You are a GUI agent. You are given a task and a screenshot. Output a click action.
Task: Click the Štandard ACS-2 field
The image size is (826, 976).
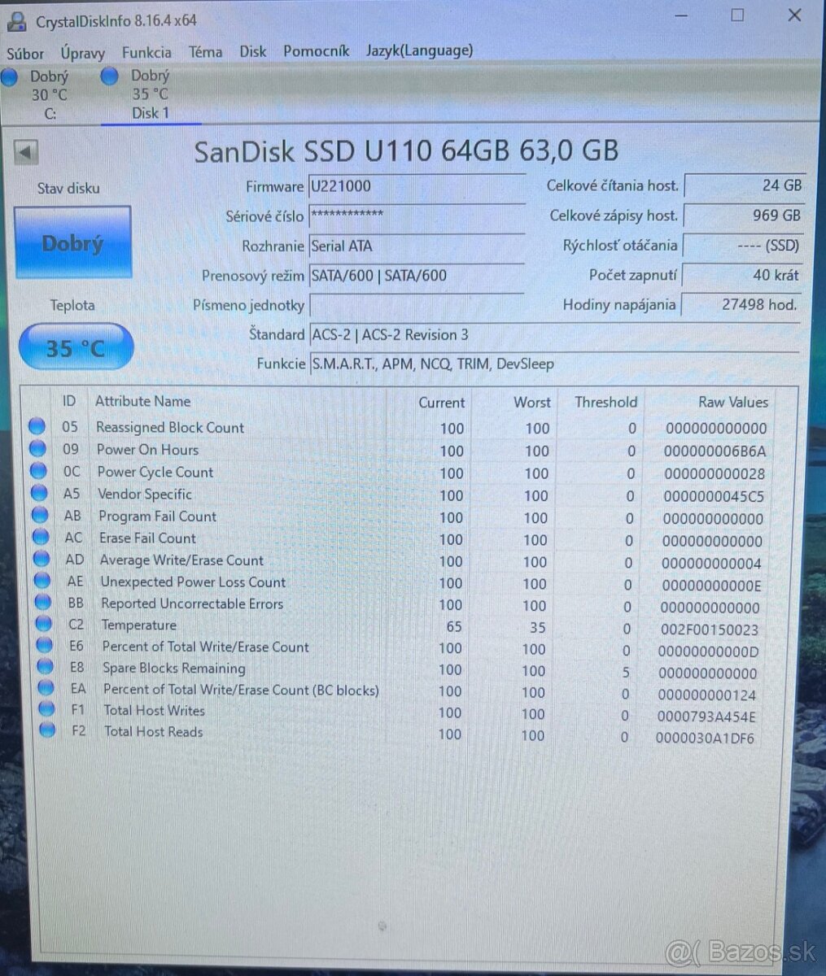[x=554, y=335]
